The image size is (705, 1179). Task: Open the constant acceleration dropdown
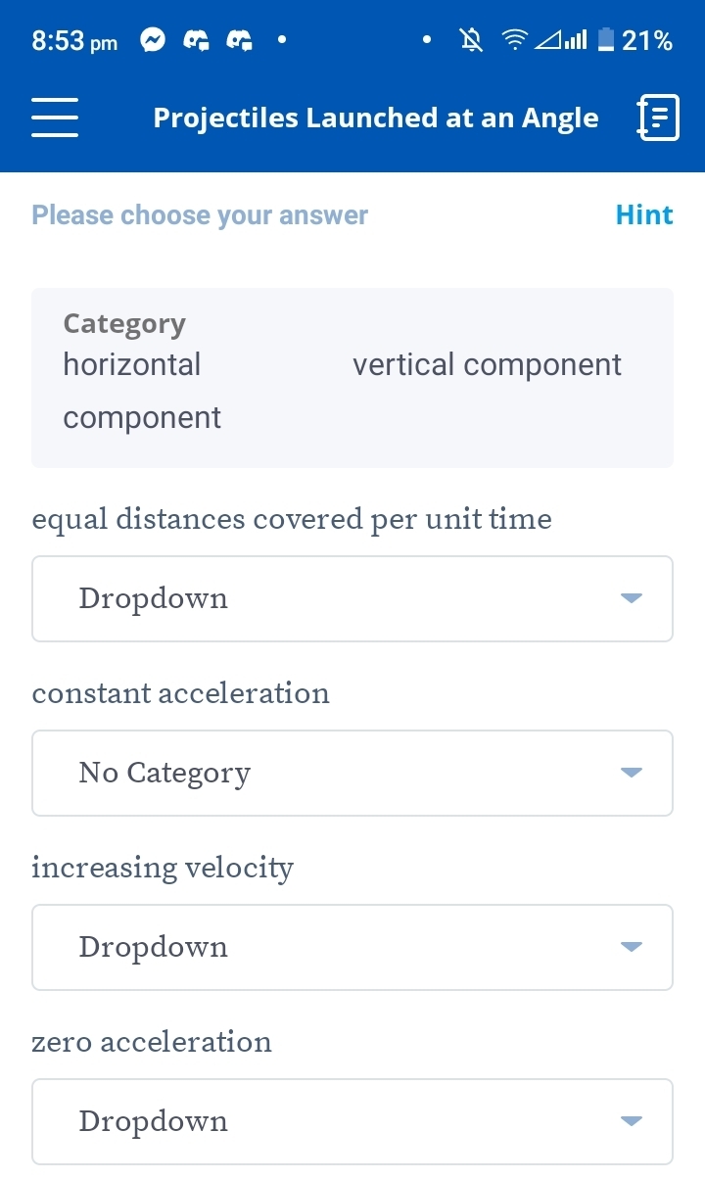pos(352,773)
